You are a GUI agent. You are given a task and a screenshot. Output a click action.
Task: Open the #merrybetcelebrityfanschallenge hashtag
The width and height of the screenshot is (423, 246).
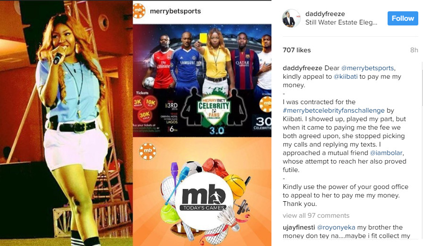coord(334,111)
